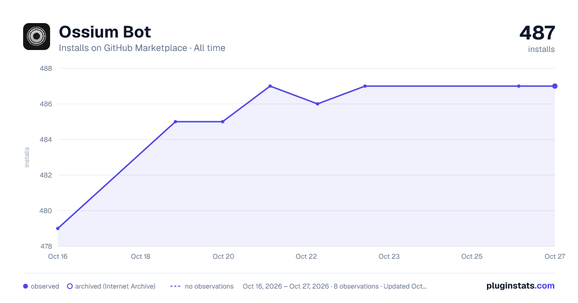
Task: Select the first data point at 479 installs
Action: (58, 228)
